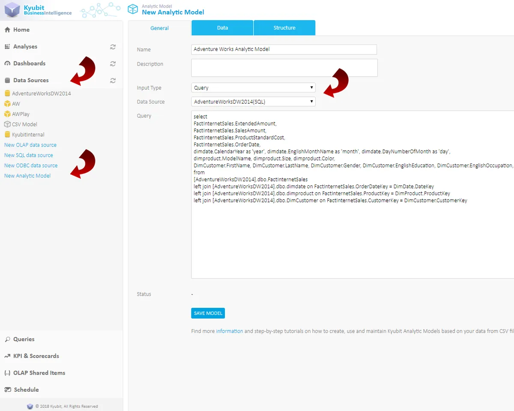Click New ODBC data source link
This screenshot has height=411, width=514.
pyautogui.click(x=31, y=166)
